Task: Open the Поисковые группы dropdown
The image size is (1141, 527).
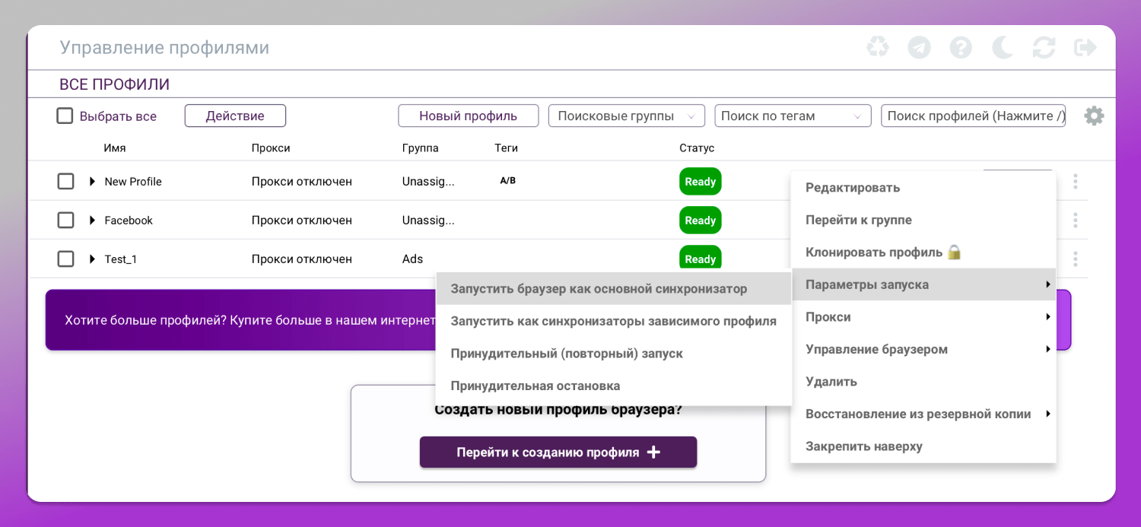Action: click(627, 116)
